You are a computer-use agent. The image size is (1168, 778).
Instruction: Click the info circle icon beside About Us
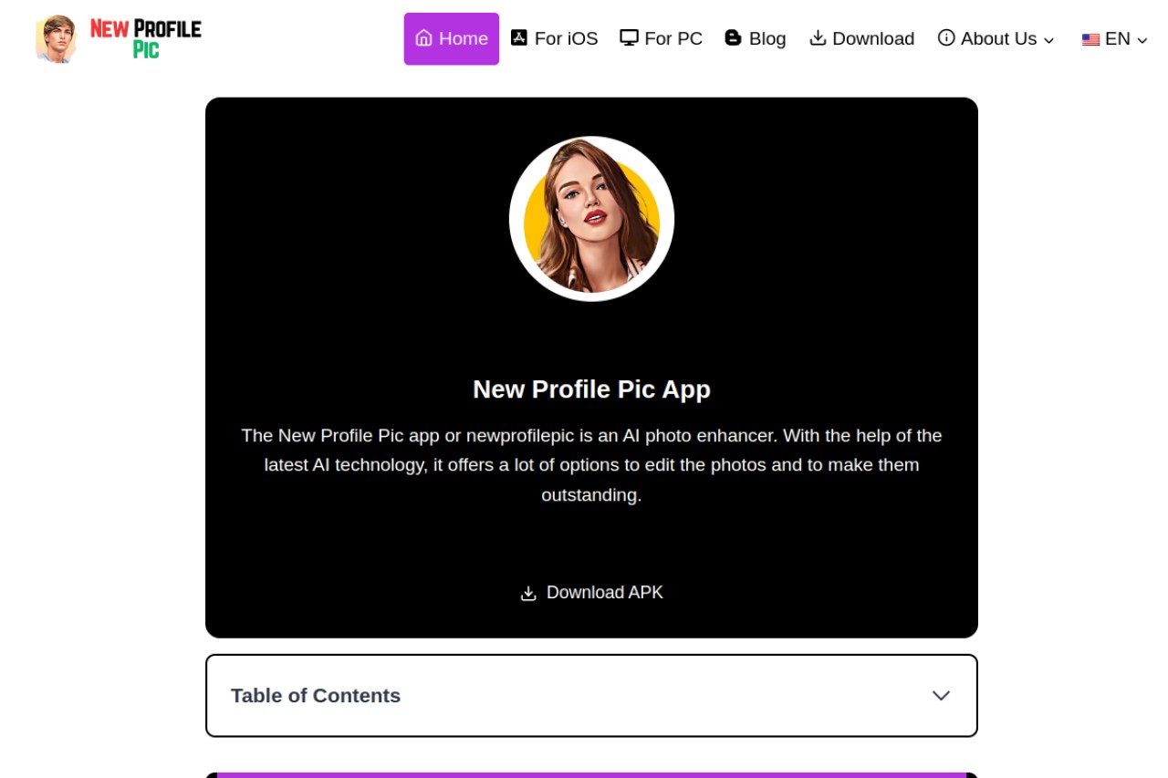(946, 37)
